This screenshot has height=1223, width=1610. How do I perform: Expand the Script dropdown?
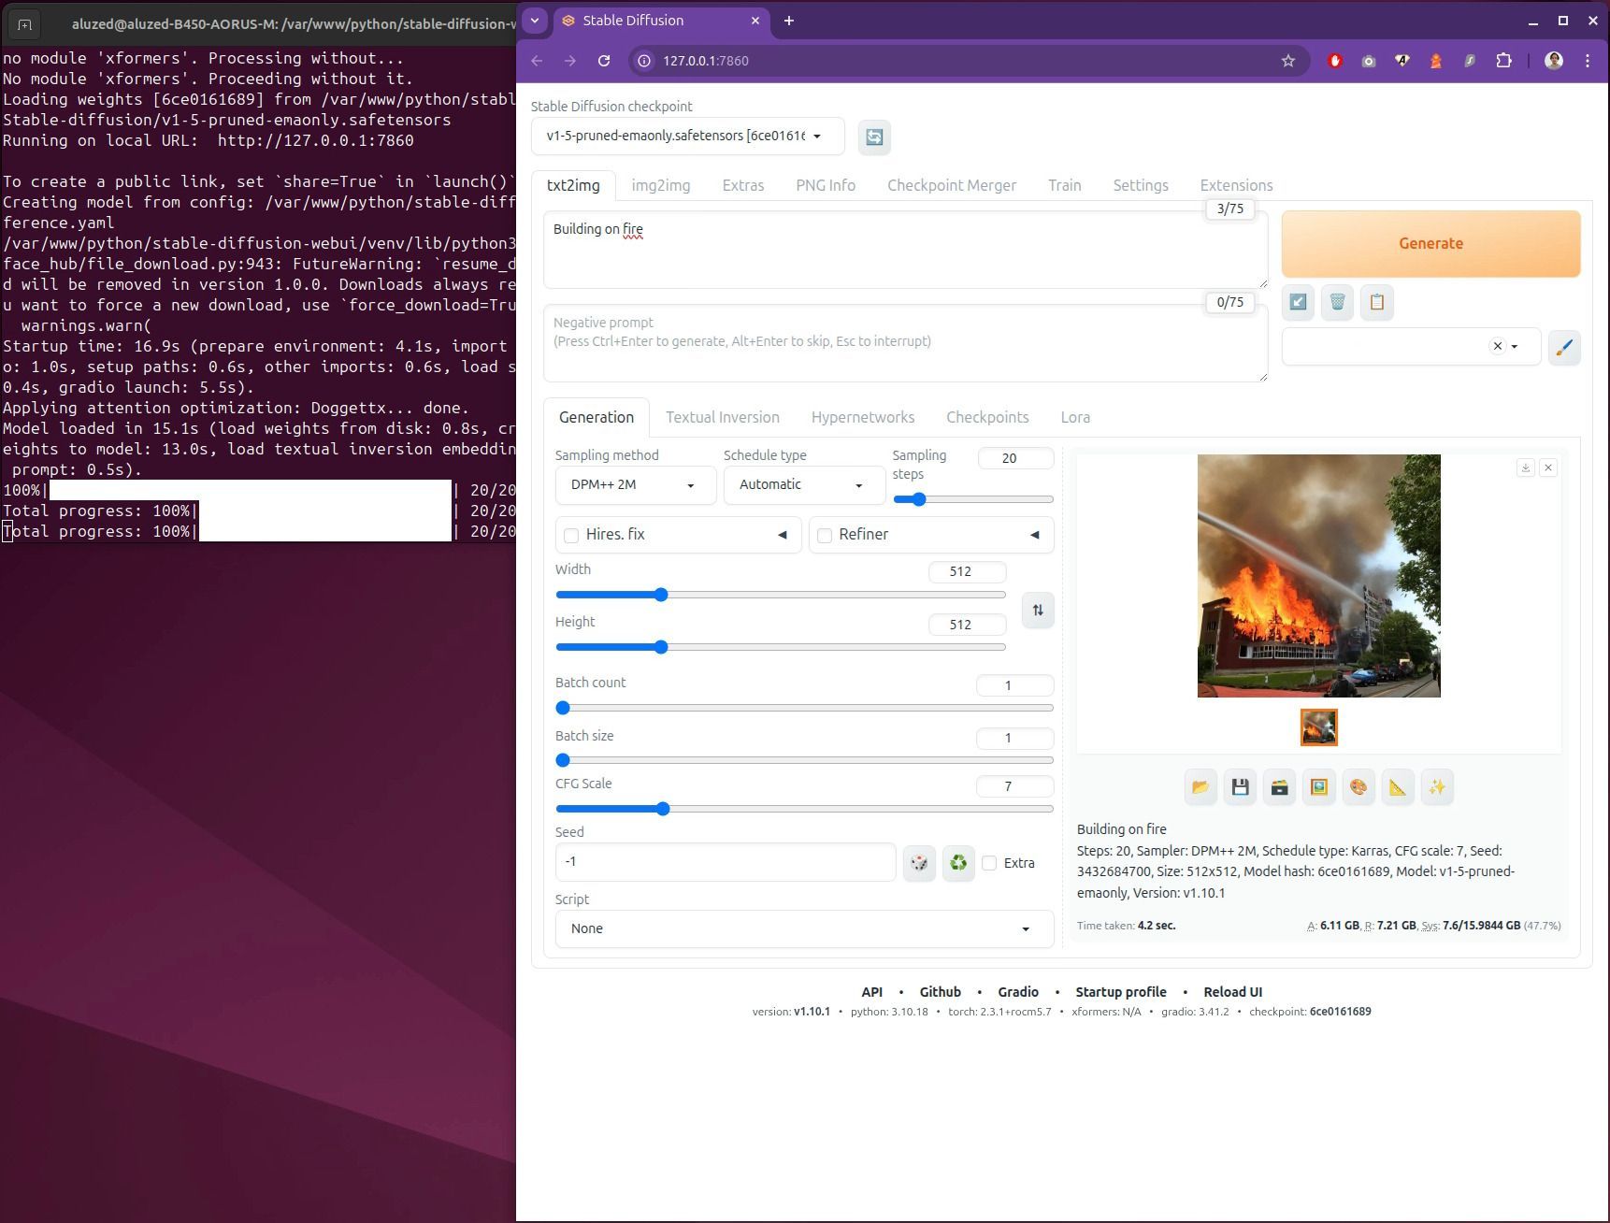804,928
